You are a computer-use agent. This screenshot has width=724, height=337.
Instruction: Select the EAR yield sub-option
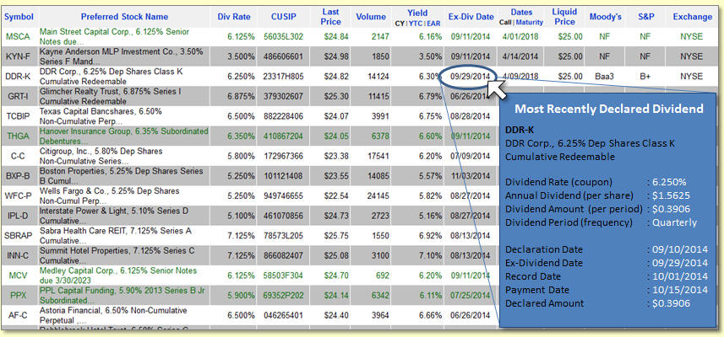pyautogui.click(x=433, y=23)
